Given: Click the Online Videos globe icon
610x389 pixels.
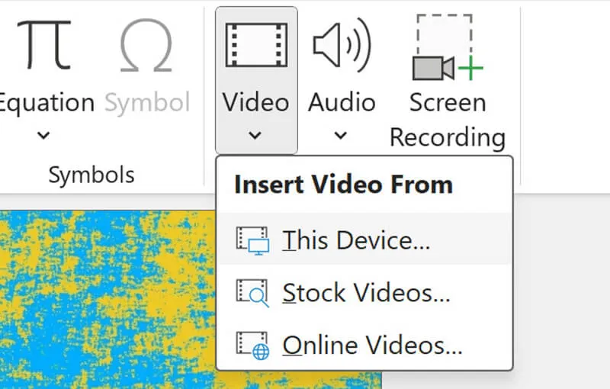Looking at the screenshot, I should (252, 346).
